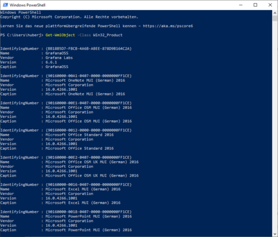Image resolution: width=278 pixels, height=237 pixels.
Task: Click the GrafanaOSS name entry
Action: [57, 53]
